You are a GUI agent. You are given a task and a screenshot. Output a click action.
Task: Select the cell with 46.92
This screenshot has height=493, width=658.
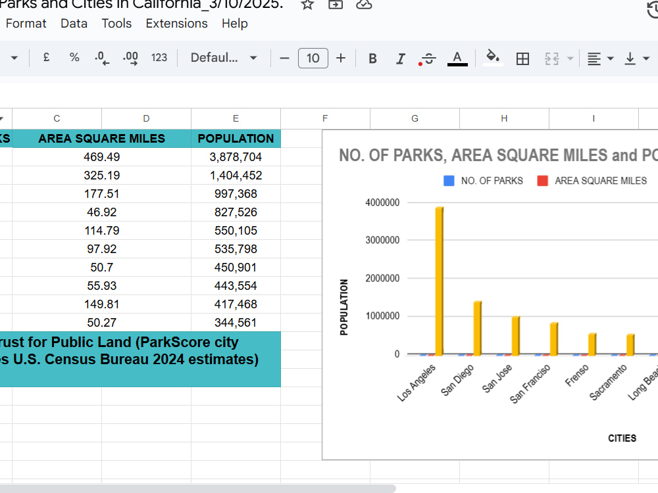pyautogui.click(x=101, y=212)
